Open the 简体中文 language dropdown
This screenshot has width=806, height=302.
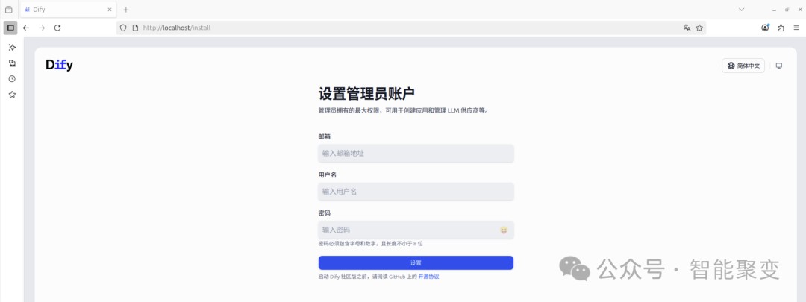click(x=743, y=66)
